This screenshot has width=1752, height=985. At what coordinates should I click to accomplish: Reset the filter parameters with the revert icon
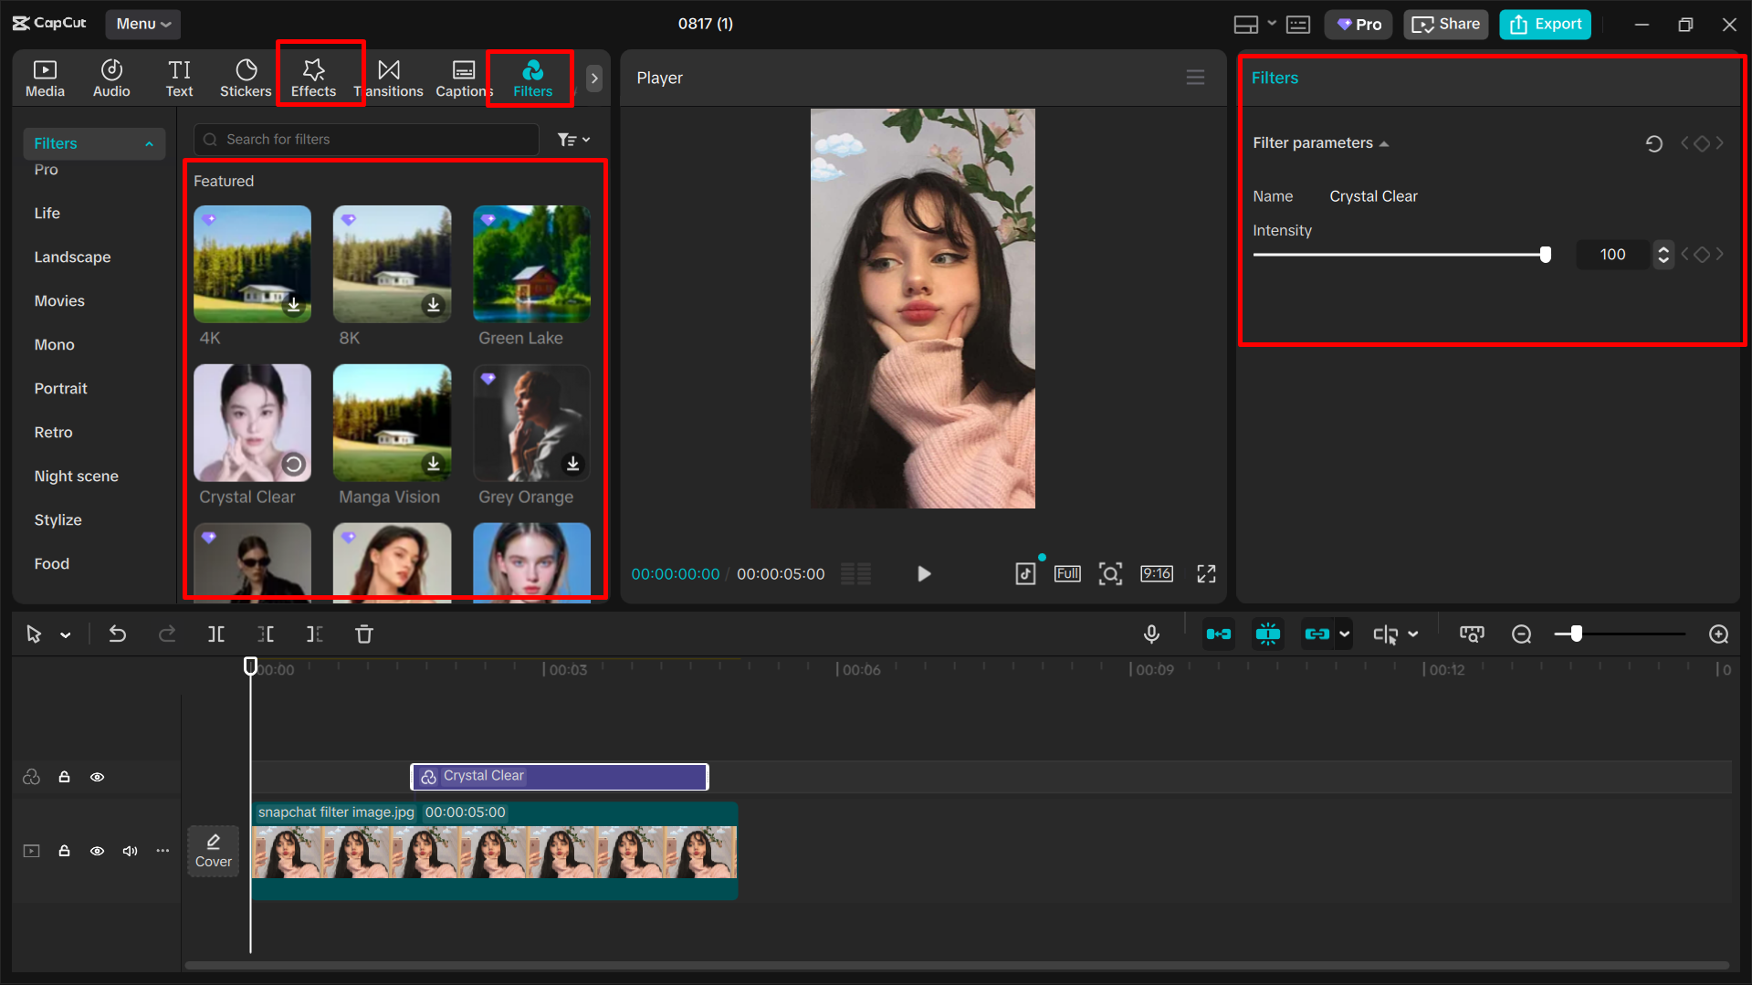[1654, 143]
